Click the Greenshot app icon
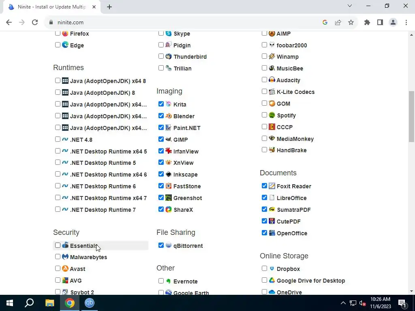This screenshot has width=415, height=311. tap(168, 198)
